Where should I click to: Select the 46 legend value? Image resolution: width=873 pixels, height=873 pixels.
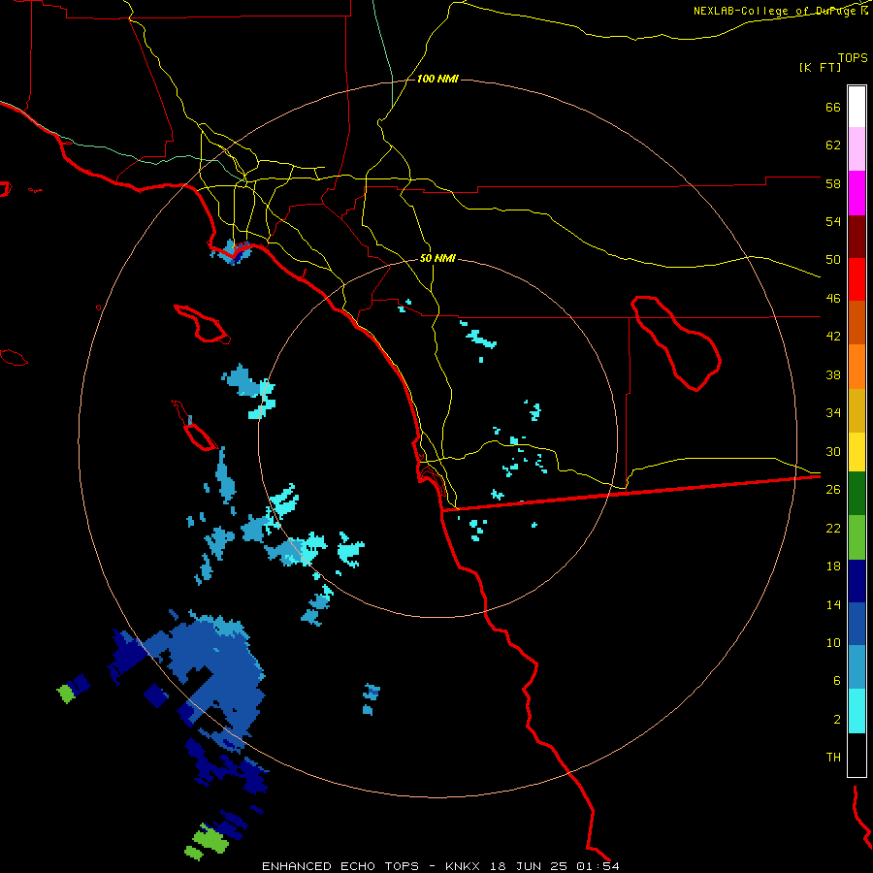point(833,299)
